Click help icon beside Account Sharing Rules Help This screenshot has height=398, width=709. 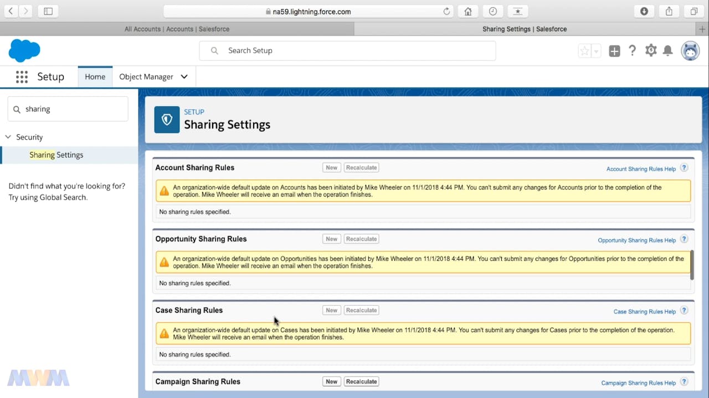pos(684,168)
